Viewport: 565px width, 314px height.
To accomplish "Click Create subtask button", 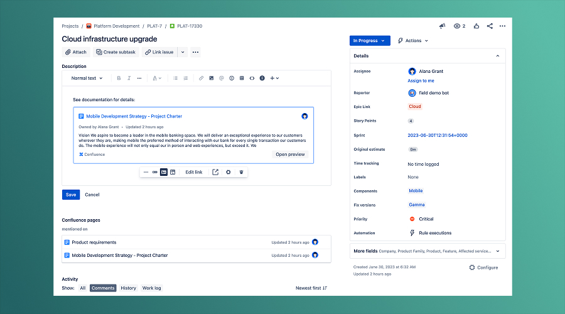I will 116,52.
